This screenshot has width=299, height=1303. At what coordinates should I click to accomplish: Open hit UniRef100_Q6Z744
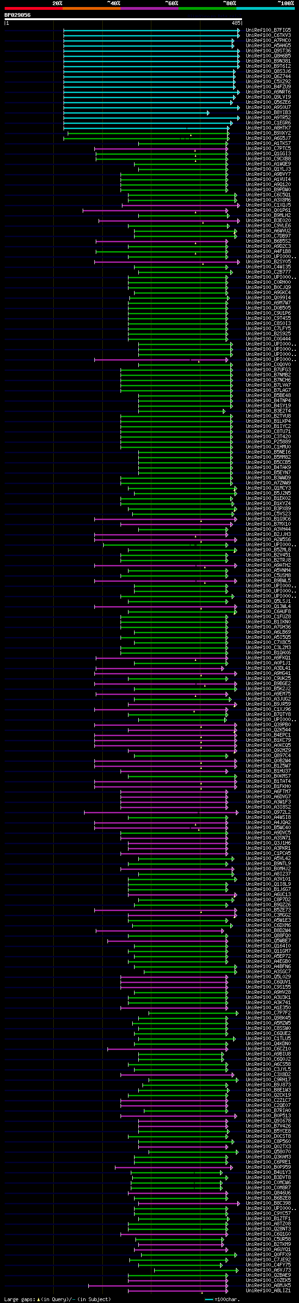(x=268, y=76)
